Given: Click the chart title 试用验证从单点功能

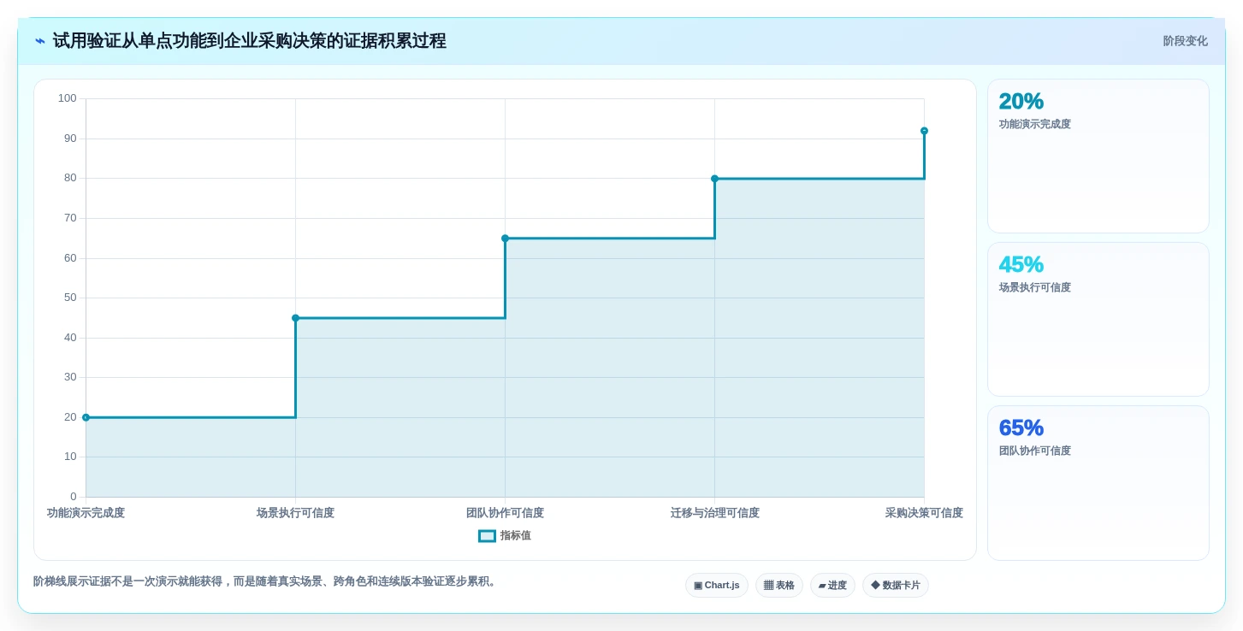Looking at the screenshot, I should 250,41.
